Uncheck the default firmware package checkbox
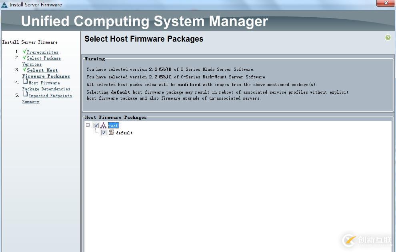Screen dimensions: 396x252 (x=104, y=132)
